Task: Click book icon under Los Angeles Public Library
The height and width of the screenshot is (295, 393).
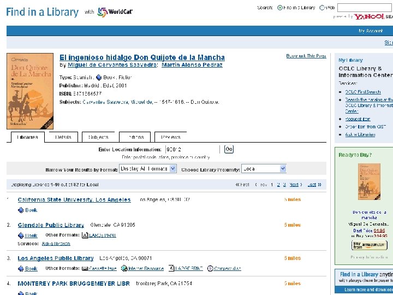Action: point(21,269)
